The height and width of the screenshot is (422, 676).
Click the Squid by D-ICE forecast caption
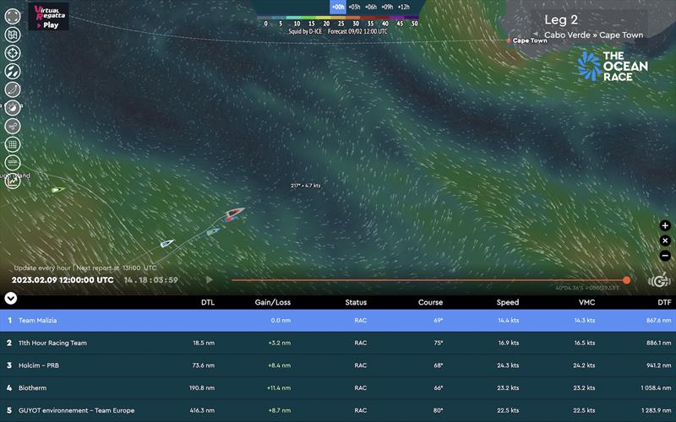(x=337, y=31)
